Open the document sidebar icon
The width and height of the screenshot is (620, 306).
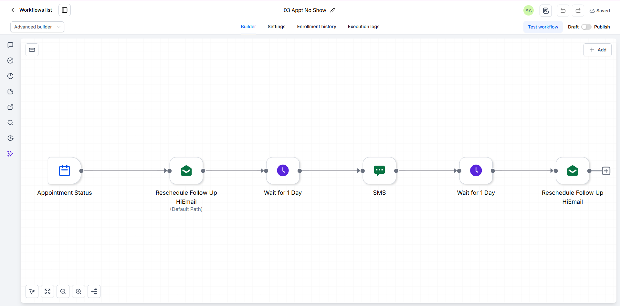click(10, 92)
